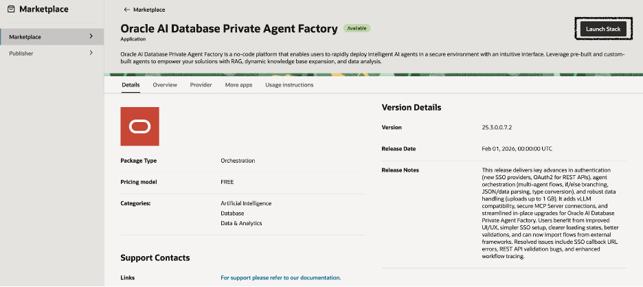The image size is (643, 287).
Task: Go to the Provider tab
Action: pyautogui.click(x=201, y=85)
